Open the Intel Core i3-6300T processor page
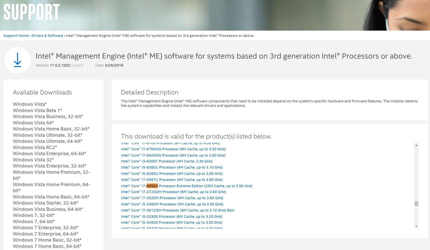The width and height of the screenshot is (430, 250). tap(167, 161)
